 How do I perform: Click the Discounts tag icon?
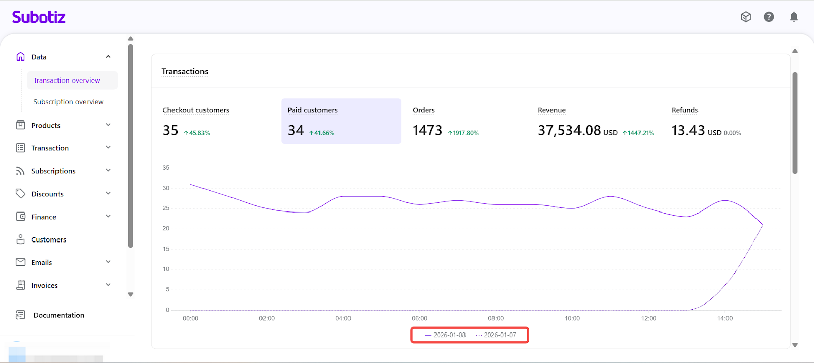(20, 194)
